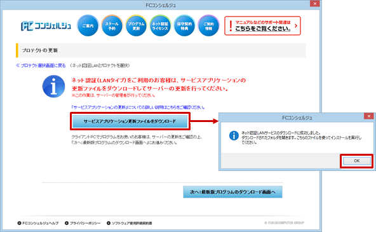Open the プログラム更新 round navigation button
376x232 pixels.
tap(136, 25)
